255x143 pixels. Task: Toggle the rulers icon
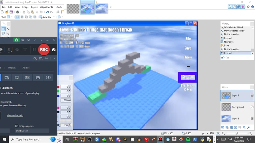coord(62,12)
